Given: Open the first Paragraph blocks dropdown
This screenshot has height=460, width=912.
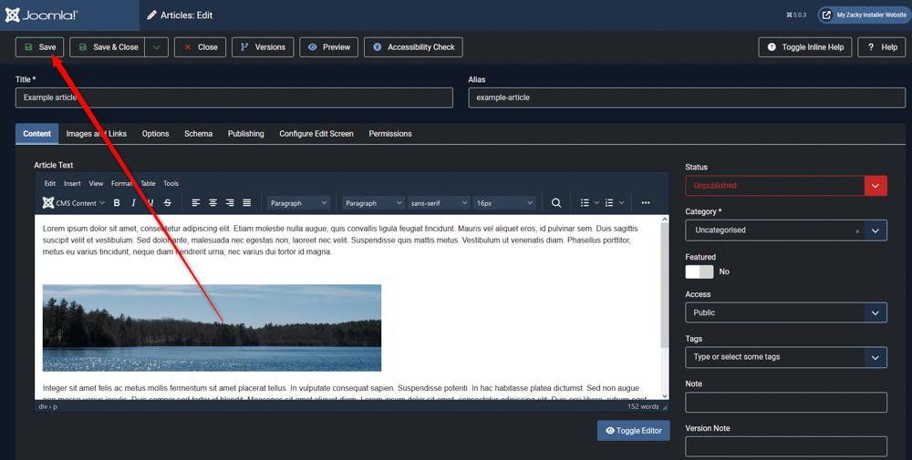Looking at the screenshot, I should pyautogui.click(x=299, y=203).
